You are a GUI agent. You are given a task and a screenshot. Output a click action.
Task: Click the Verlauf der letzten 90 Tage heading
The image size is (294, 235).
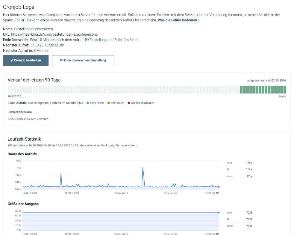pos(34,80)
